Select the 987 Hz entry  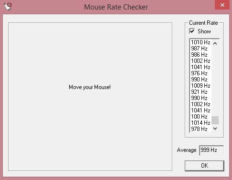[200, 49]
